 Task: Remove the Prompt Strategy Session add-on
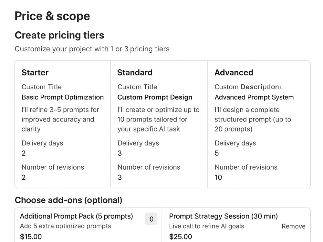click(x=294, y=226)
